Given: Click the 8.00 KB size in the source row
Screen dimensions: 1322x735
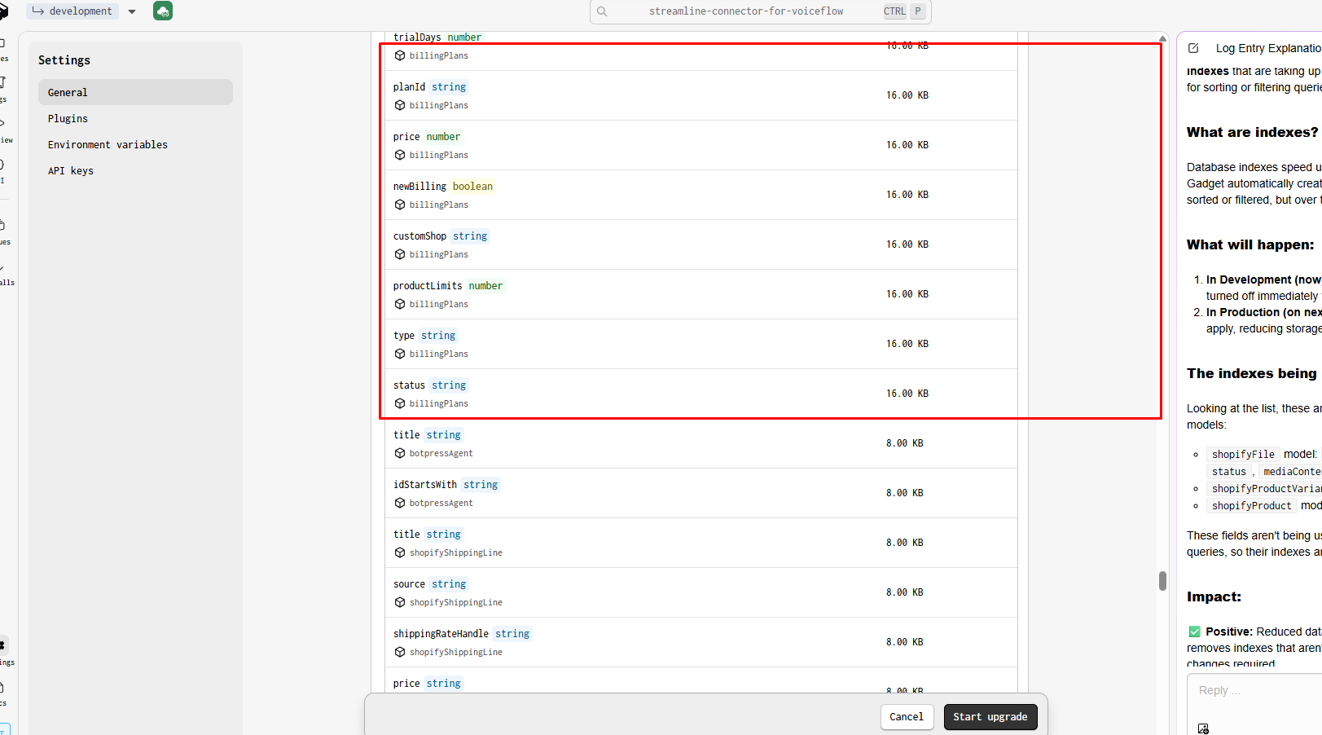Looking at the screenshot, I should [x=905, y=592].
